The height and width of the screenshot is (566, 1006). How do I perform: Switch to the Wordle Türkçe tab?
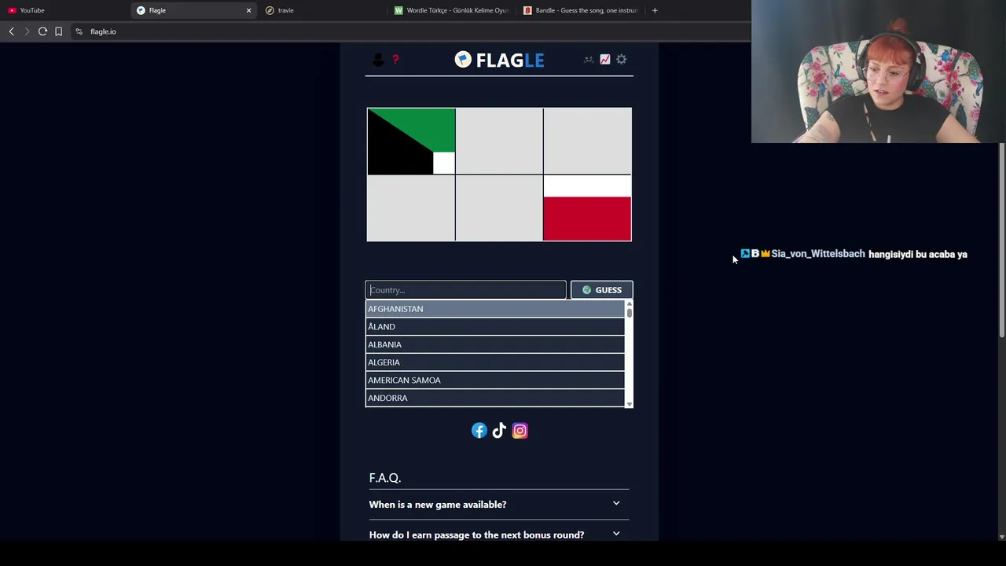(x=451, y=10)
